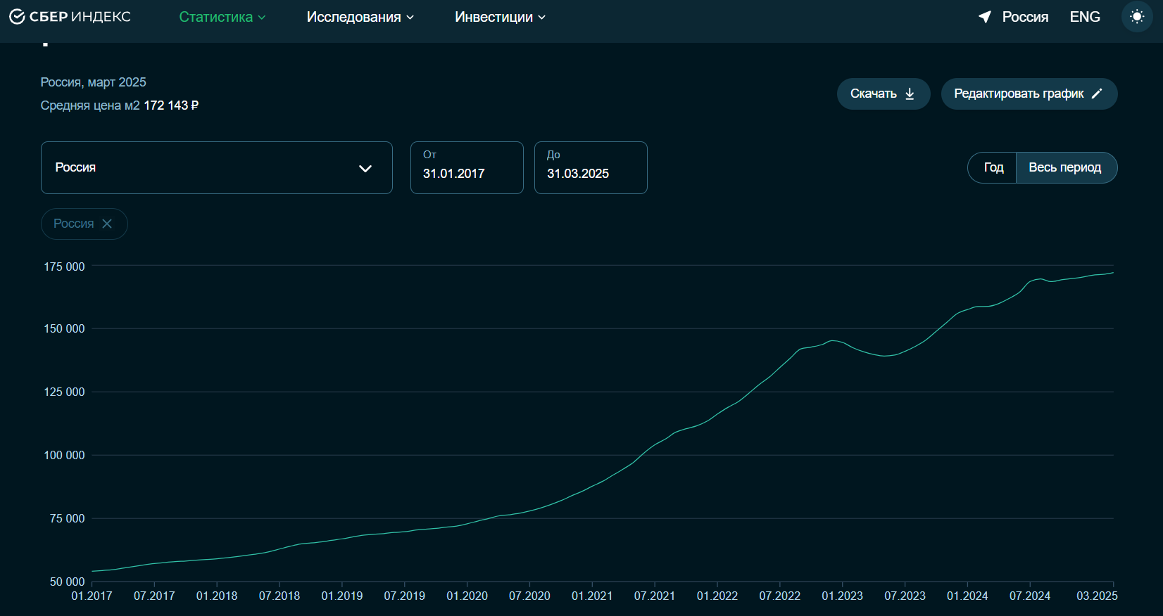Image resolution: width=1163 pixels, height=616 pixels.
Task: Click the location arrow icon near Россия
Action: pyautogui.click(x=985, y=17)
